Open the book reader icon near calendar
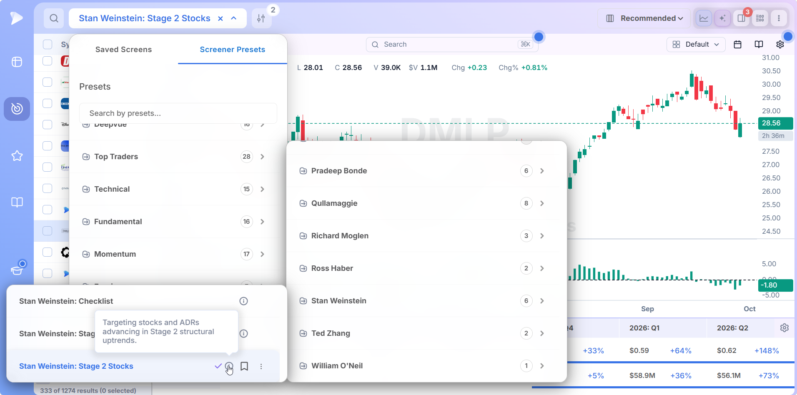Screen dimensions: 797x395 [759, 45]
